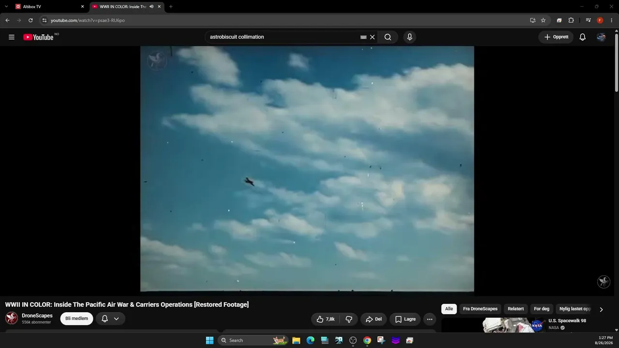The image size is (619, 348).
Task: Open the U.S. Spacewalk 98 video title
Action: [567, 321]
